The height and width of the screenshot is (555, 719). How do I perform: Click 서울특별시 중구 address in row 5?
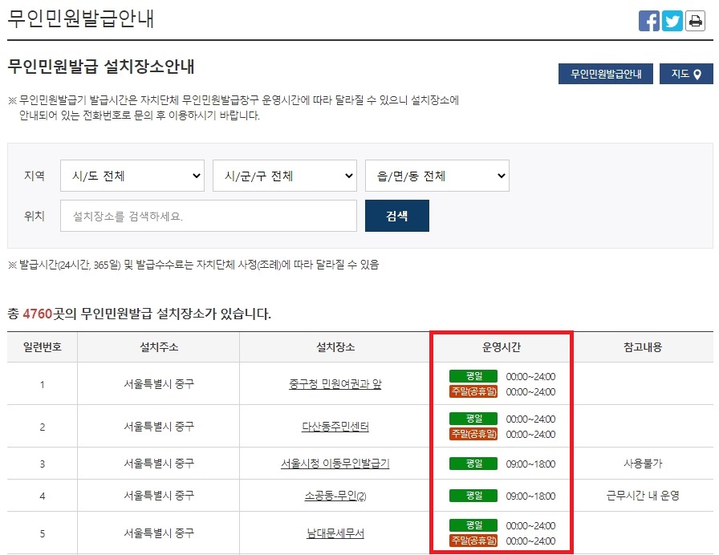[x=159, y=533]
